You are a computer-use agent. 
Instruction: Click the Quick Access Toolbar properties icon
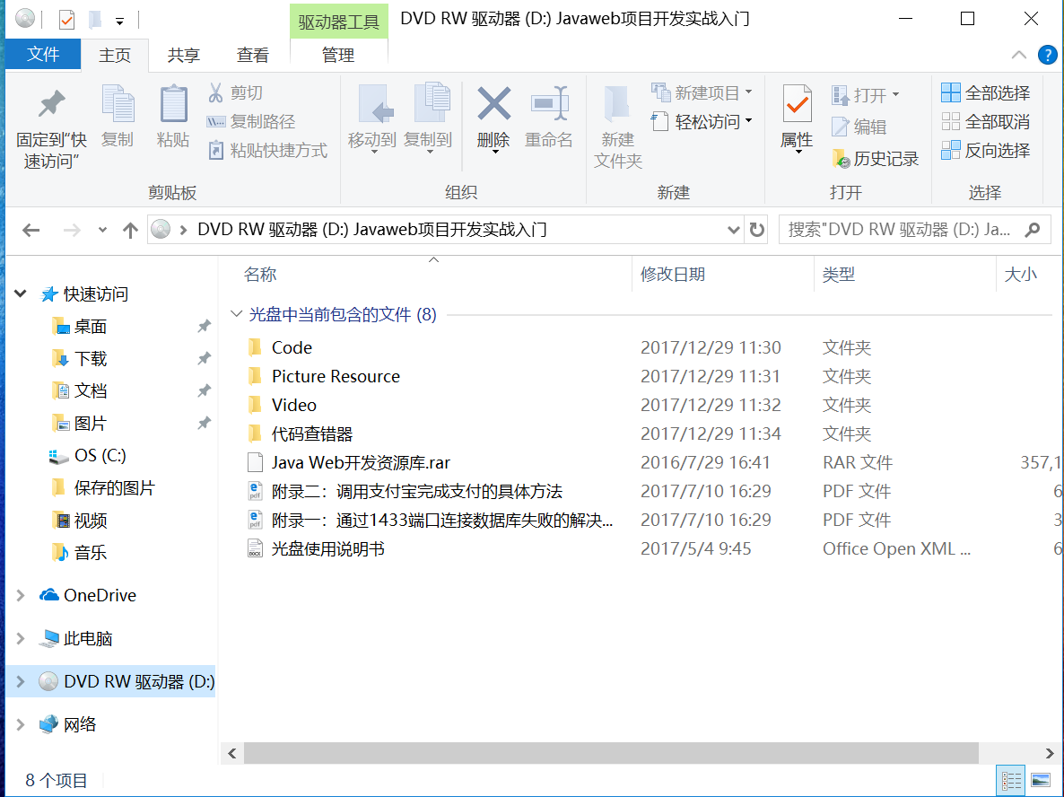click(x=66, y=19)
